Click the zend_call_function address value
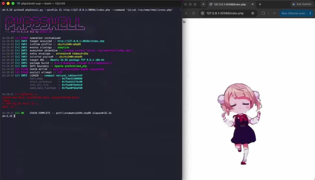Image resolution: width=315 pixels, height=180 pixels. click(x=72, y=88)
